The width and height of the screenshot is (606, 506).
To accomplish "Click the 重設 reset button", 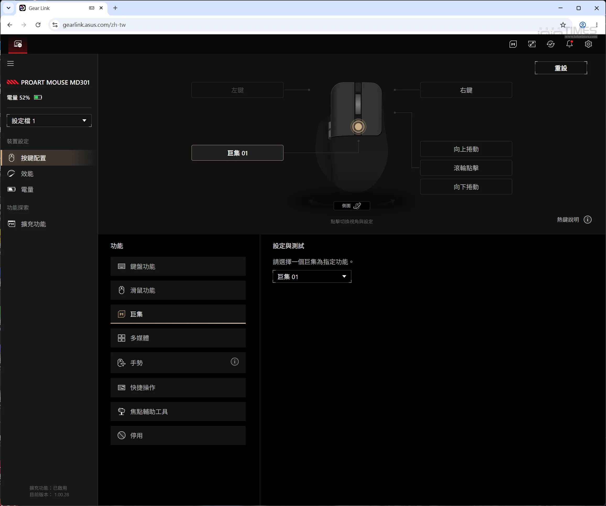I will click(x=561, y=68).
